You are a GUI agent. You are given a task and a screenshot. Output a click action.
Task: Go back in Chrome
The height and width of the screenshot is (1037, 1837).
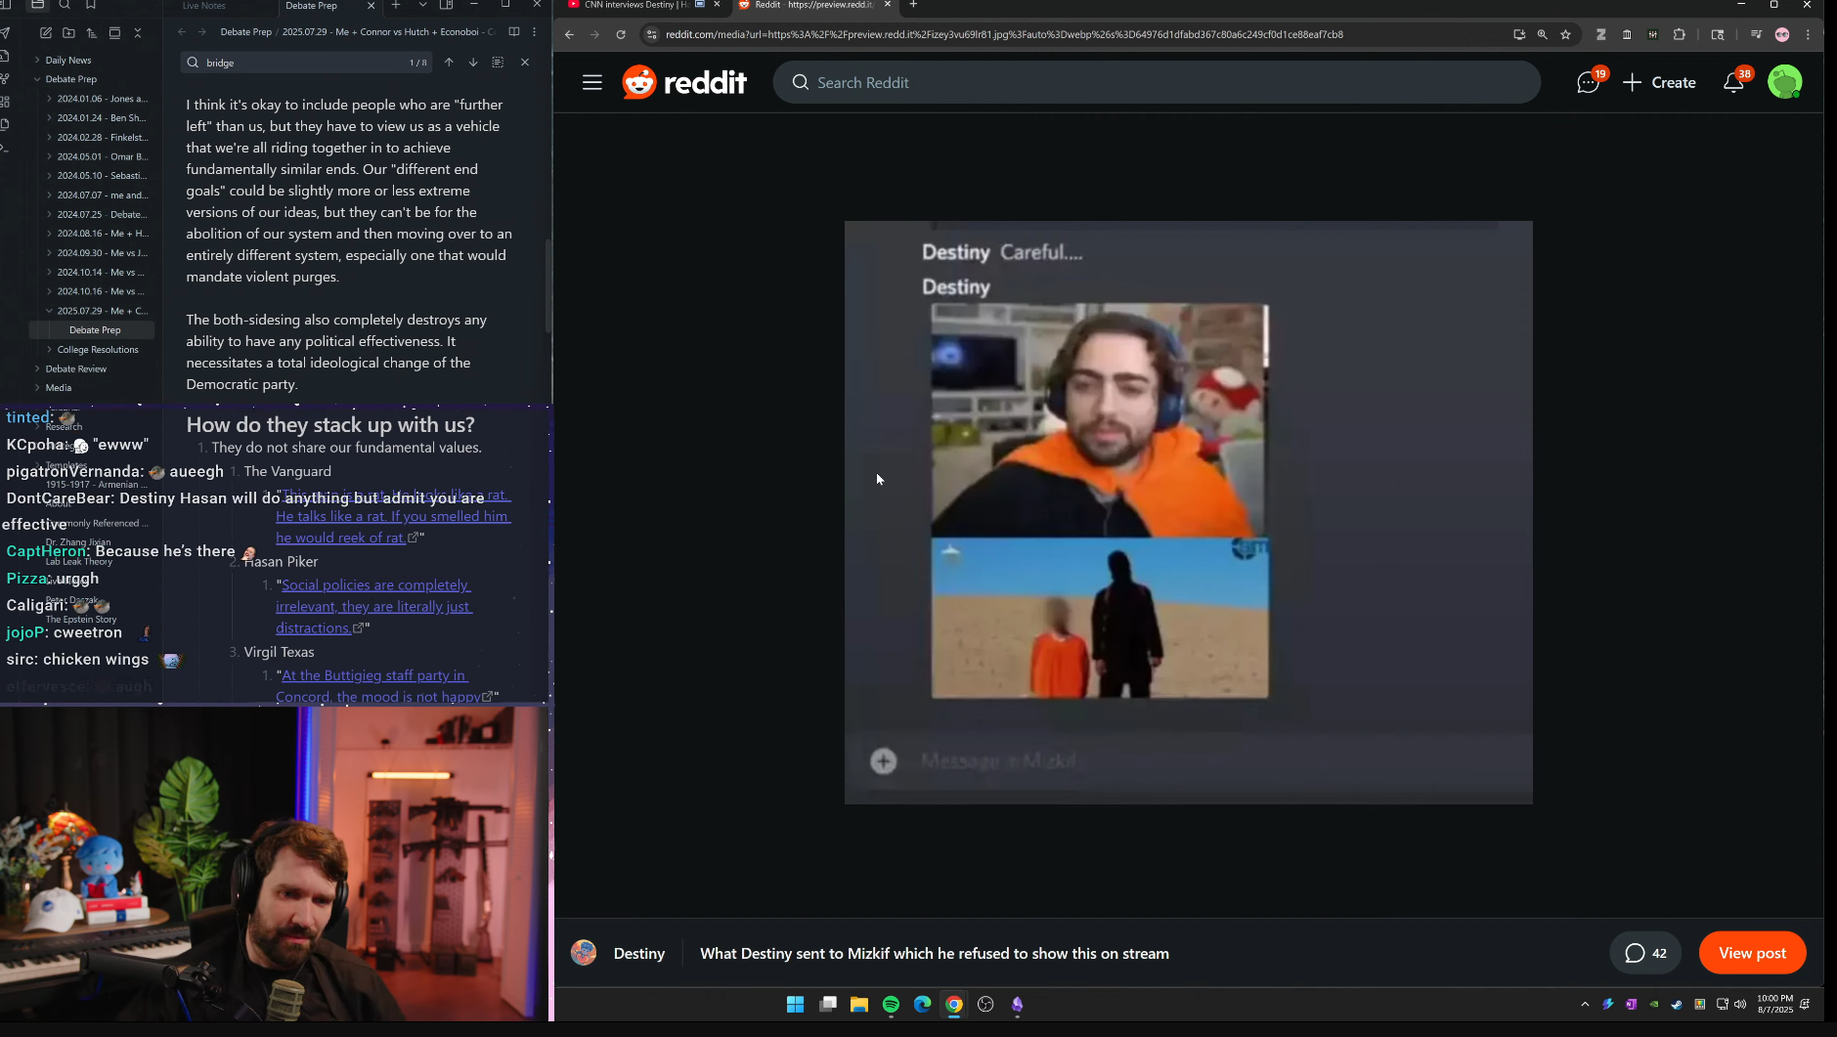pyautogui.click(x=569, y=34)
